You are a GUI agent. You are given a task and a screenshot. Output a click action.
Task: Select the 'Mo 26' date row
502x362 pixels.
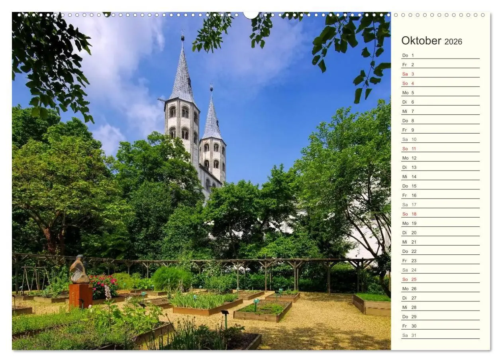(440, 289)
